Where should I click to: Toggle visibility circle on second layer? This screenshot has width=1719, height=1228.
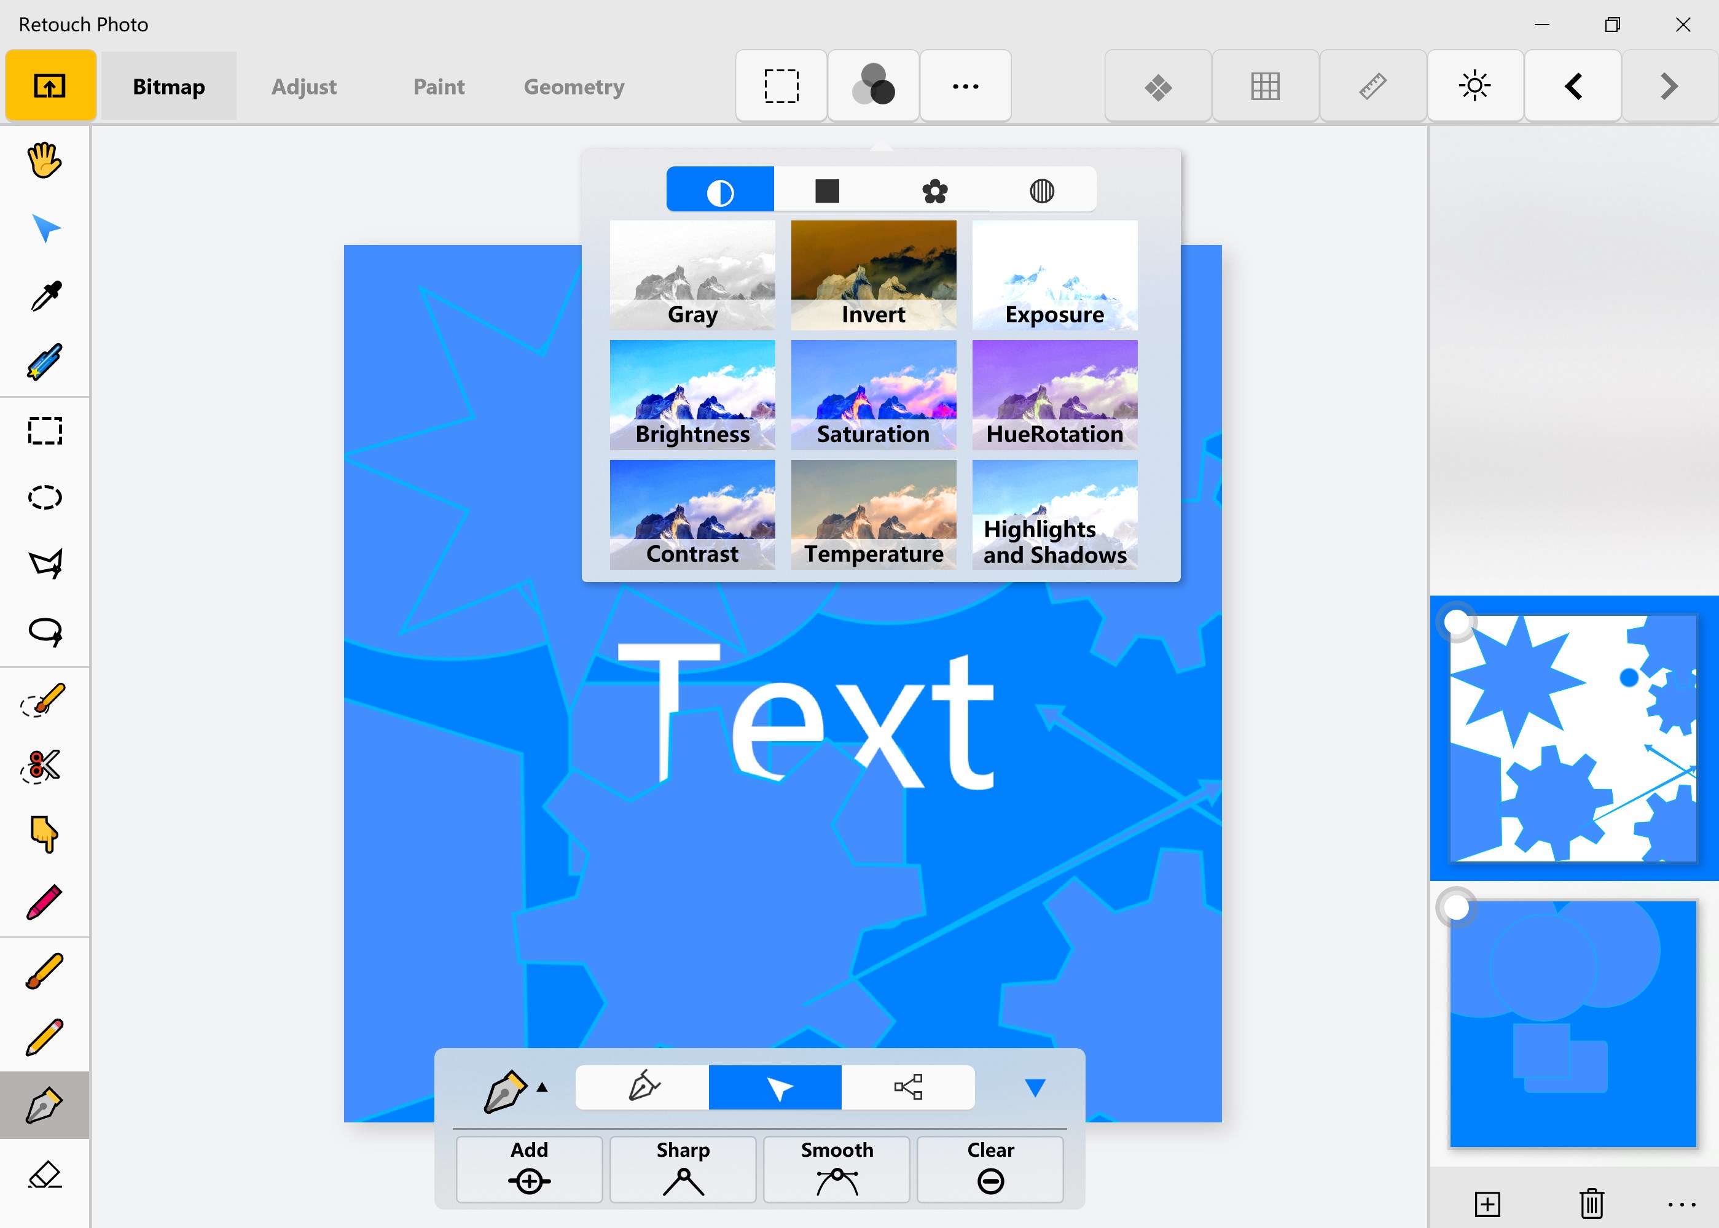click(1455, 907)
